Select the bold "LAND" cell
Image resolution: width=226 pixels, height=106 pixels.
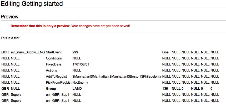[x=77, y=89]
